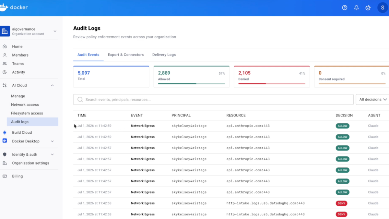389x219 pixels.
Task: Open Billing page link
Action: (x=18, y=176)
